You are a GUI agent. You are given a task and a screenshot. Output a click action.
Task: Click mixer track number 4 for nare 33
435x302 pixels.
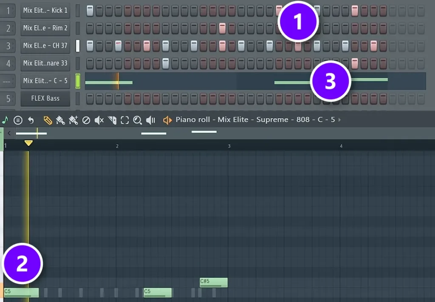click(x=8, y=63)
